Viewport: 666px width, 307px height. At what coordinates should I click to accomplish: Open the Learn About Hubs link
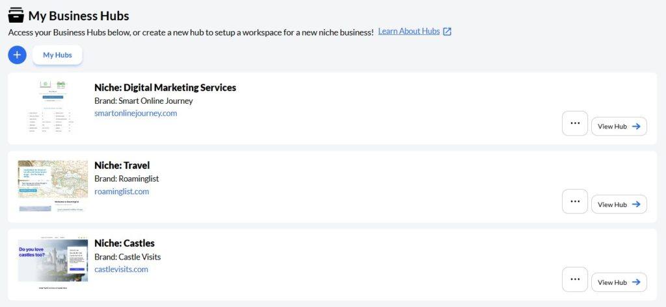[408, 31]
